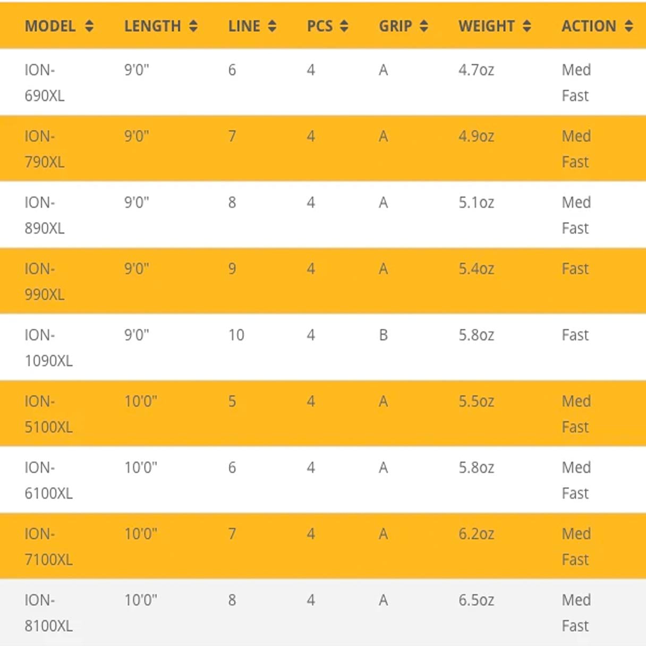Sort table by MODEL header text
Viewport: 646px width, 646px height.
[50, 26]
